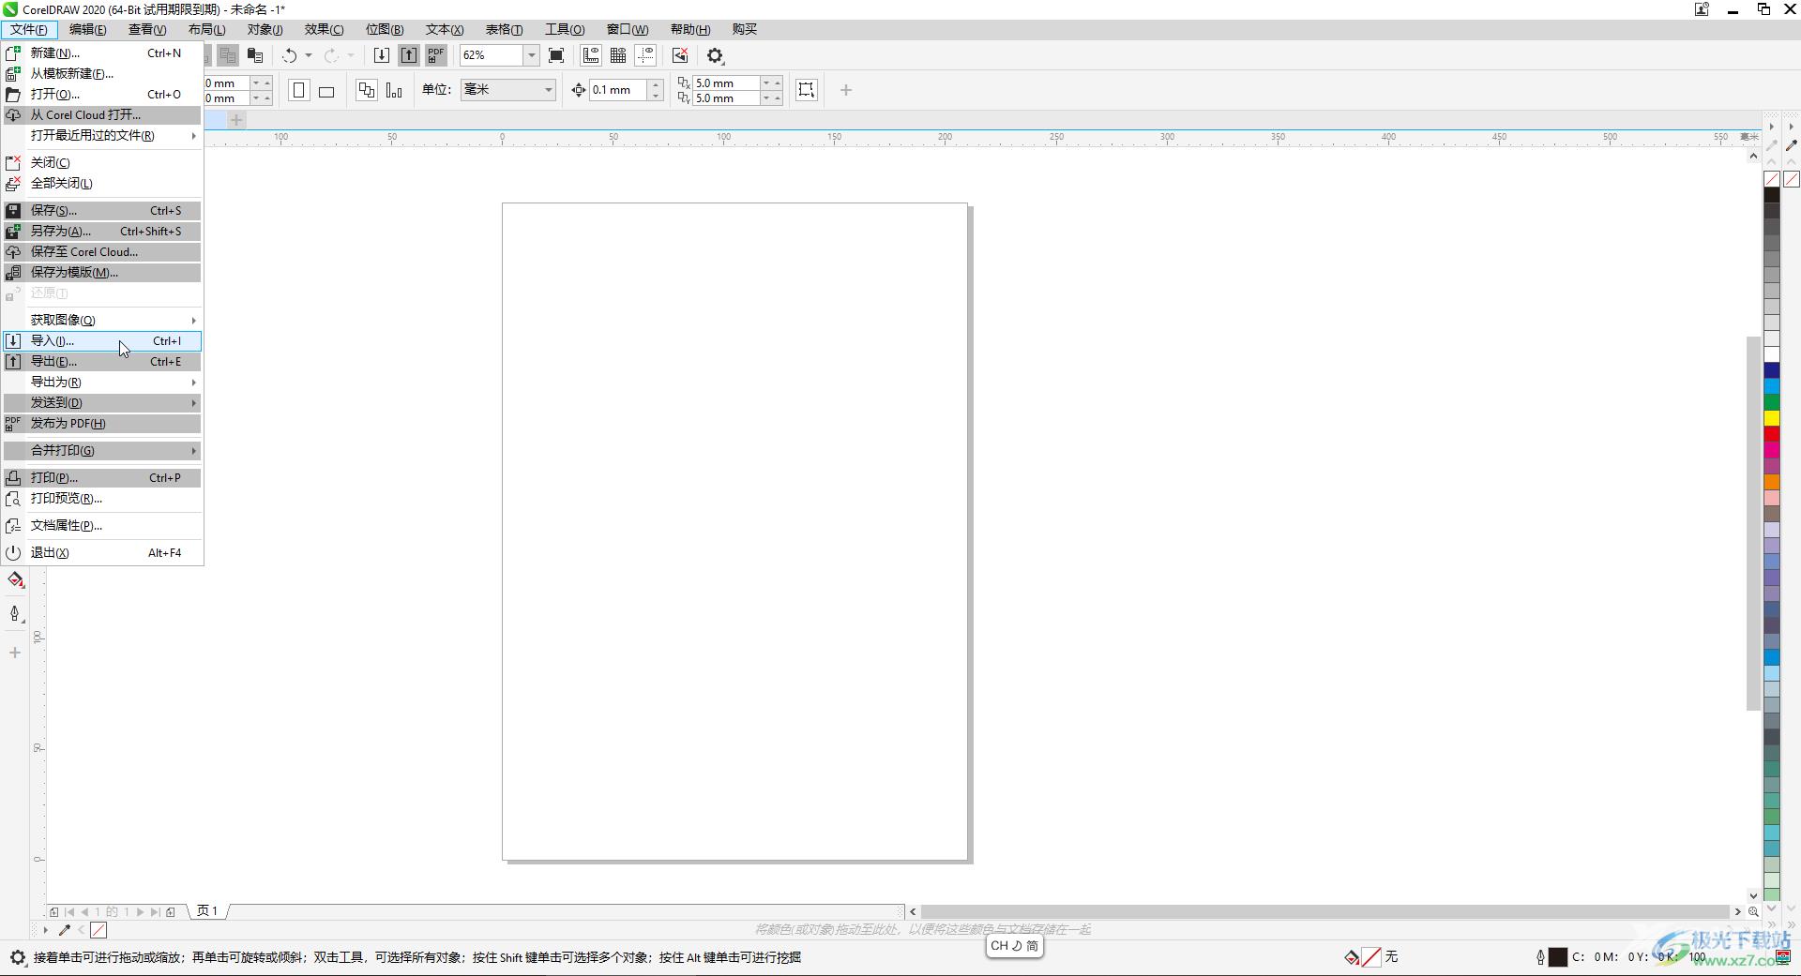1801x976 pixels.
Task: Click the nudge distance 0.1 mm field
Action: [618, 90]
